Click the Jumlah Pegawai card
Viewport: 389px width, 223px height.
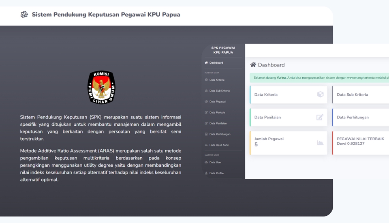(x=289, y=143)
